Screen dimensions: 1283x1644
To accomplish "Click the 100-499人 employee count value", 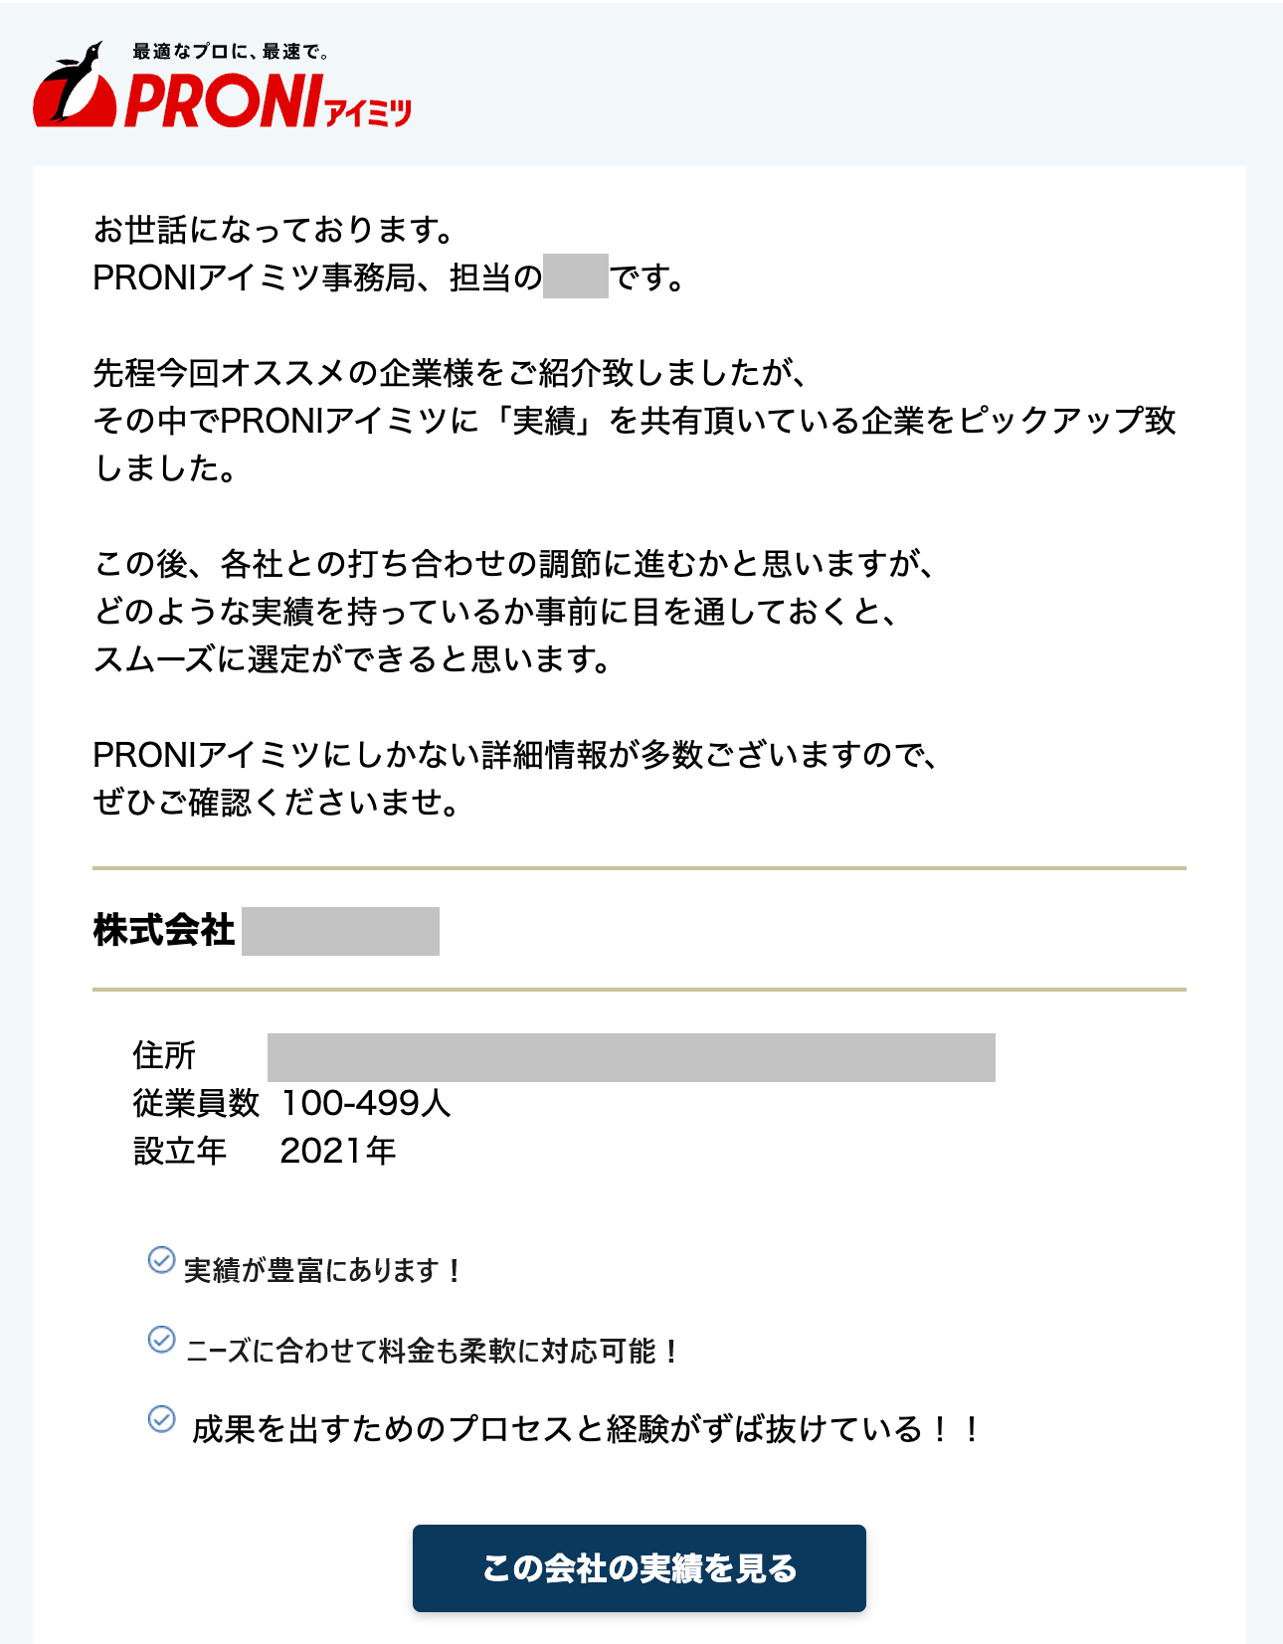I will click(x=366, y=1103).
